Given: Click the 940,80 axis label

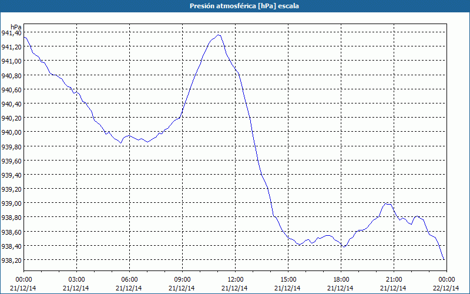Looking at the screenshot, I should [x=11, y=75].
